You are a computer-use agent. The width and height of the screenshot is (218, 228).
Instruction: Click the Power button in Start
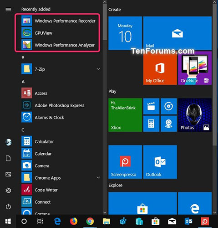click(x=8, y=207)
